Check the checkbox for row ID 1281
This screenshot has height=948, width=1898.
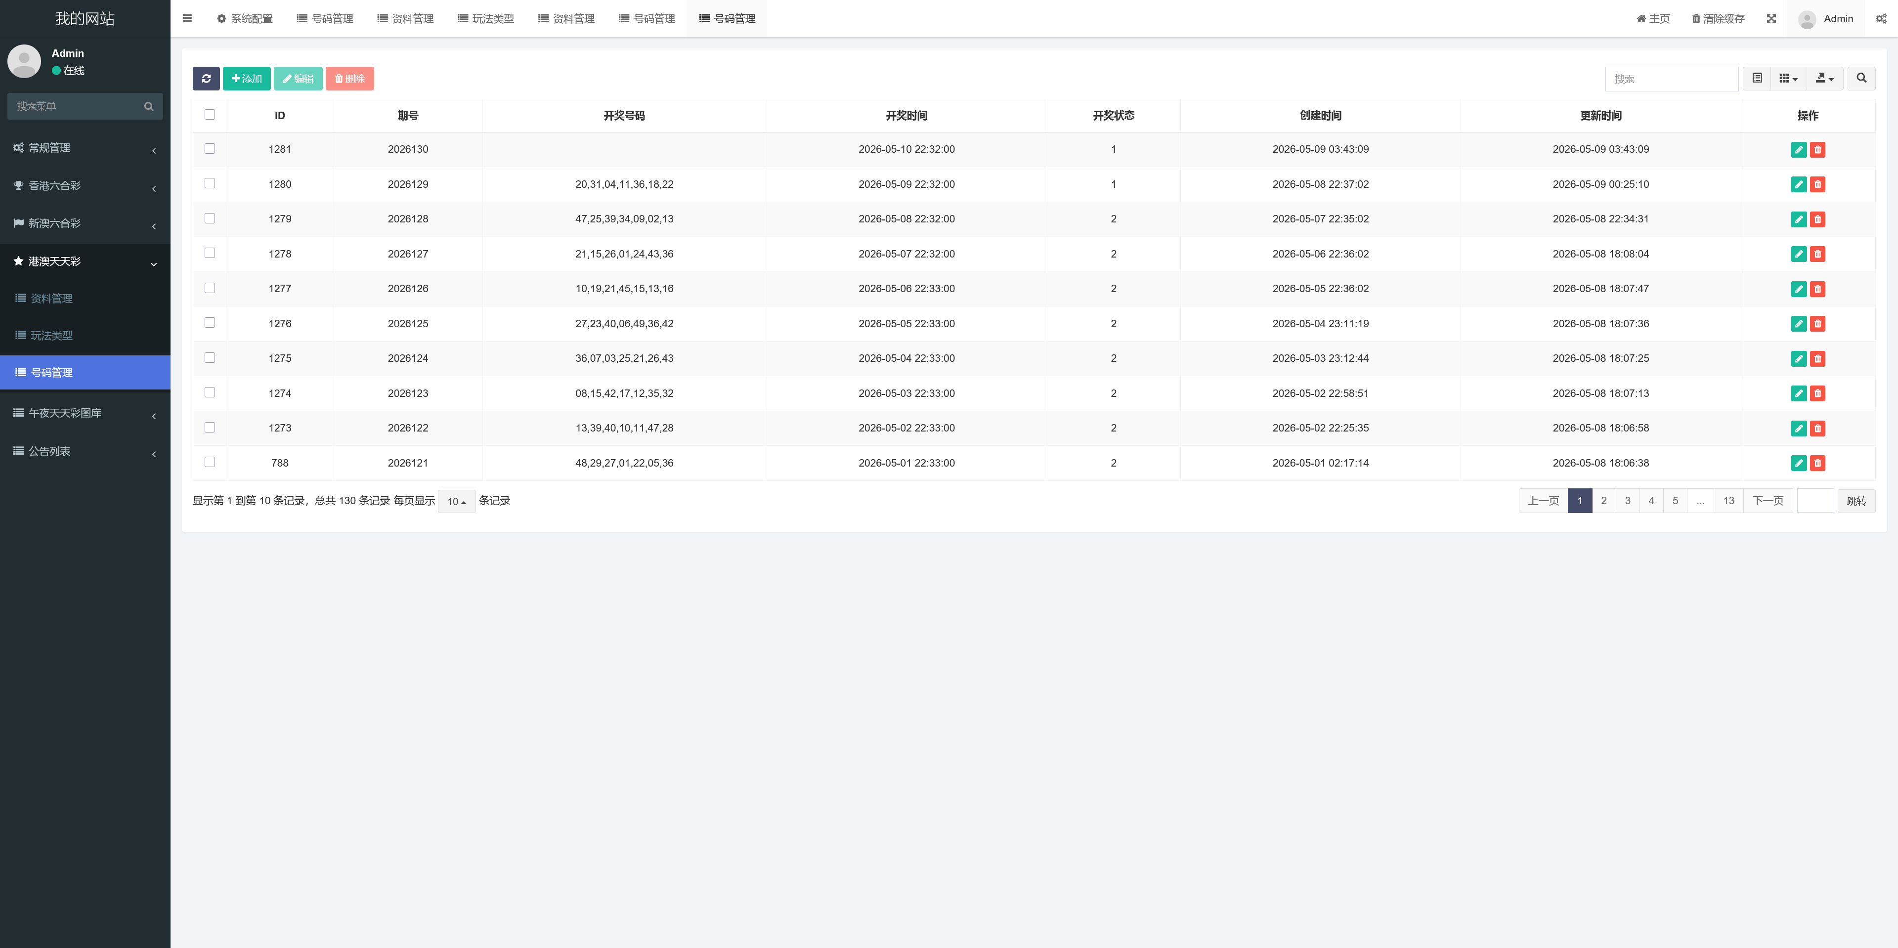(x=210, y=149)
